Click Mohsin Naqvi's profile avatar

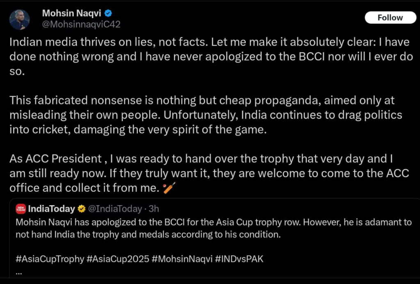click(x=20, y=19)
